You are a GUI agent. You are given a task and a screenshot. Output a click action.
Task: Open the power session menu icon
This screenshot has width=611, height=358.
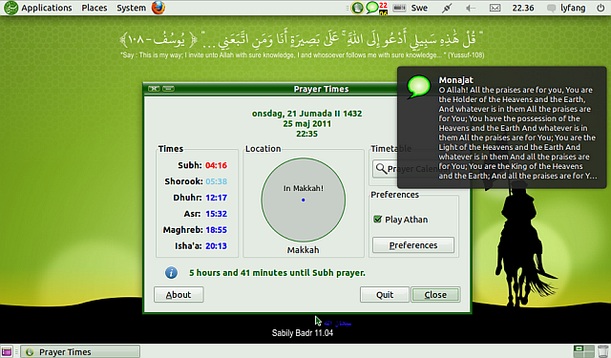600,8
